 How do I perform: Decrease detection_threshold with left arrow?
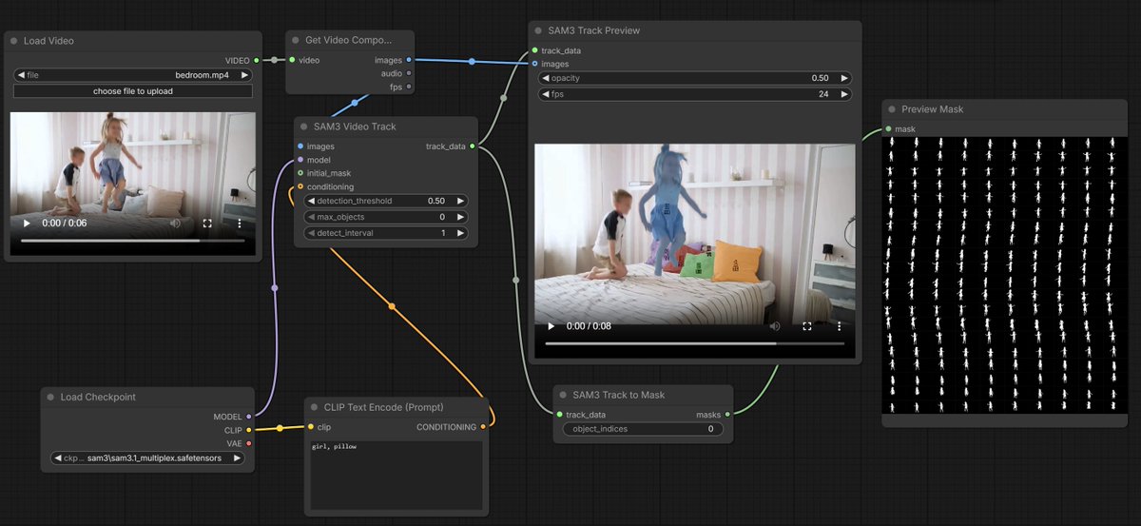coord(311,201)
